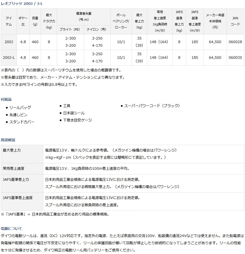Screen dimensions: 245x254
Task: Select the 自重 (g) column header
Action: [35, 21]
